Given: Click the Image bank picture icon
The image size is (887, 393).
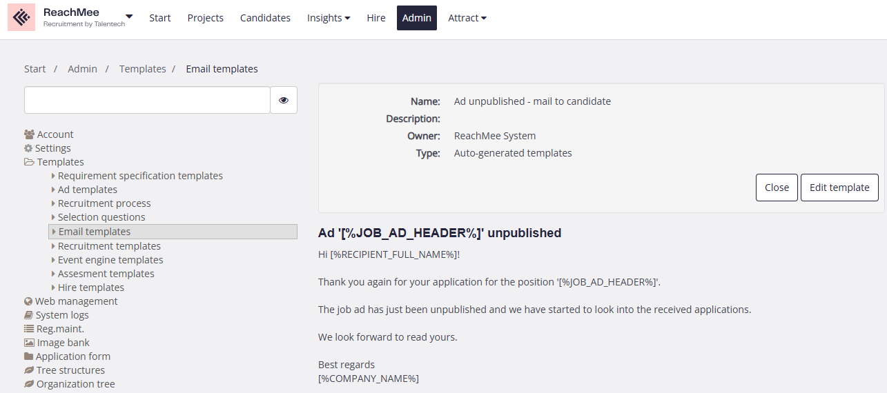Looking at the screenshot, I should (x=29, y=343).
